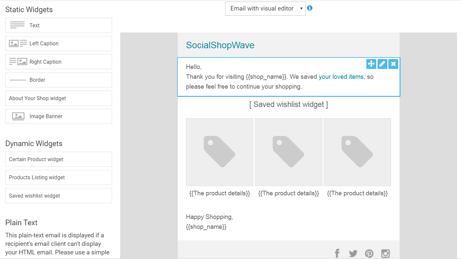This screenshot has width=461, height=259.
Task: Click the move handle icon on text block
Action: click(371, 64)
